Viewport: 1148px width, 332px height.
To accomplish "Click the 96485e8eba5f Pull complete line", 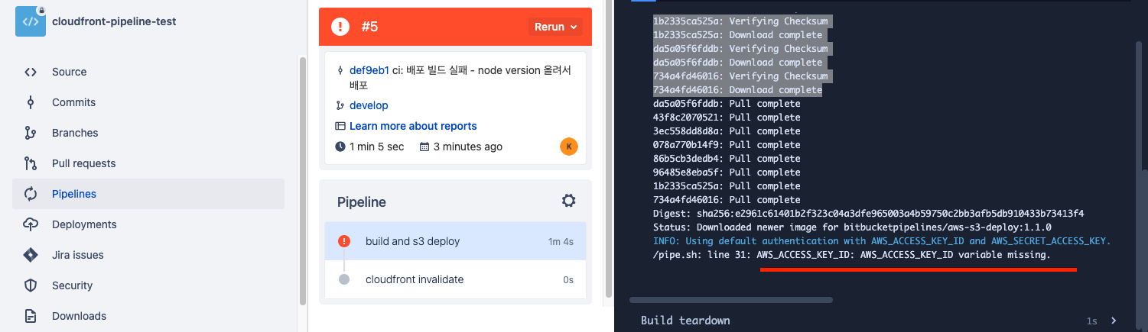I will [727, 172].
